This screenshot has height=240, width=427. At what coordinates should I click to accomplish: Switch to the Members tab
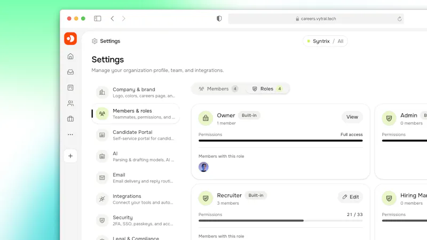(x=218, y=89)
